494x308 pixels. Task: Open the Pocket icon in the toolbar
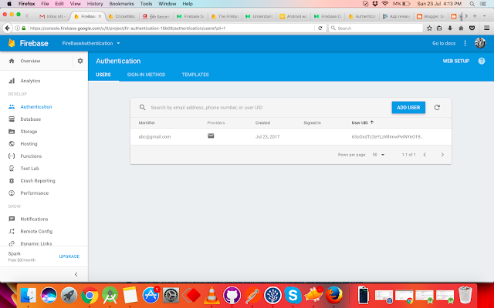pyautogui.click(x=472, y=28)
